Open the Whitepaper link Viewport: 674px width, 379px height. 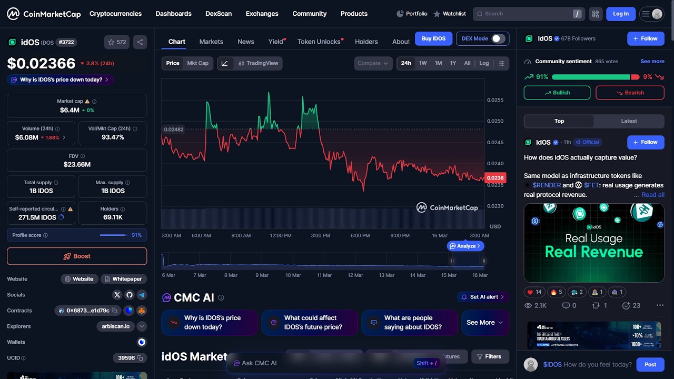pyautogui.click(x=123, y=279)
